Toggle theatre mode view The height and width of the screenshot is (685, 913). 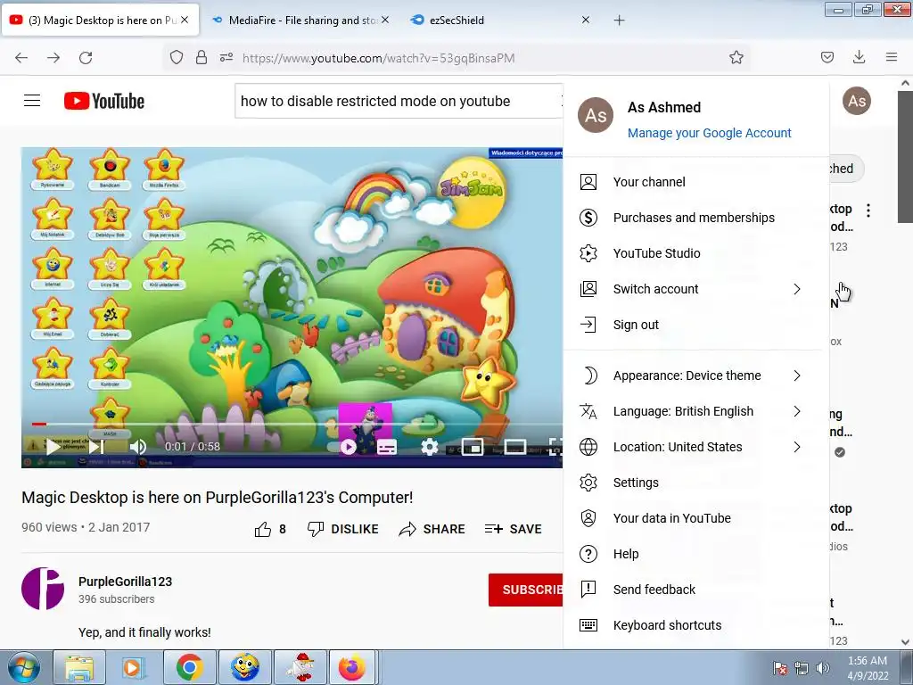pyautogui.click(x=515, y=447)
